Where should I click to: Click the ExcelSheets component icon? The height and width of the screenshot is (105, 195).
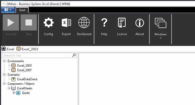point(13,88)
